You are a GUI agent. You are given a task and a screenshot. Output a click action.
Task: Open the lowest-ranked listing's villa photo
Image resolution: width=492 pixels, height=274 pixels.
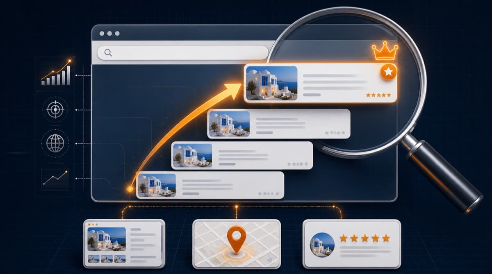pos(157,186)
